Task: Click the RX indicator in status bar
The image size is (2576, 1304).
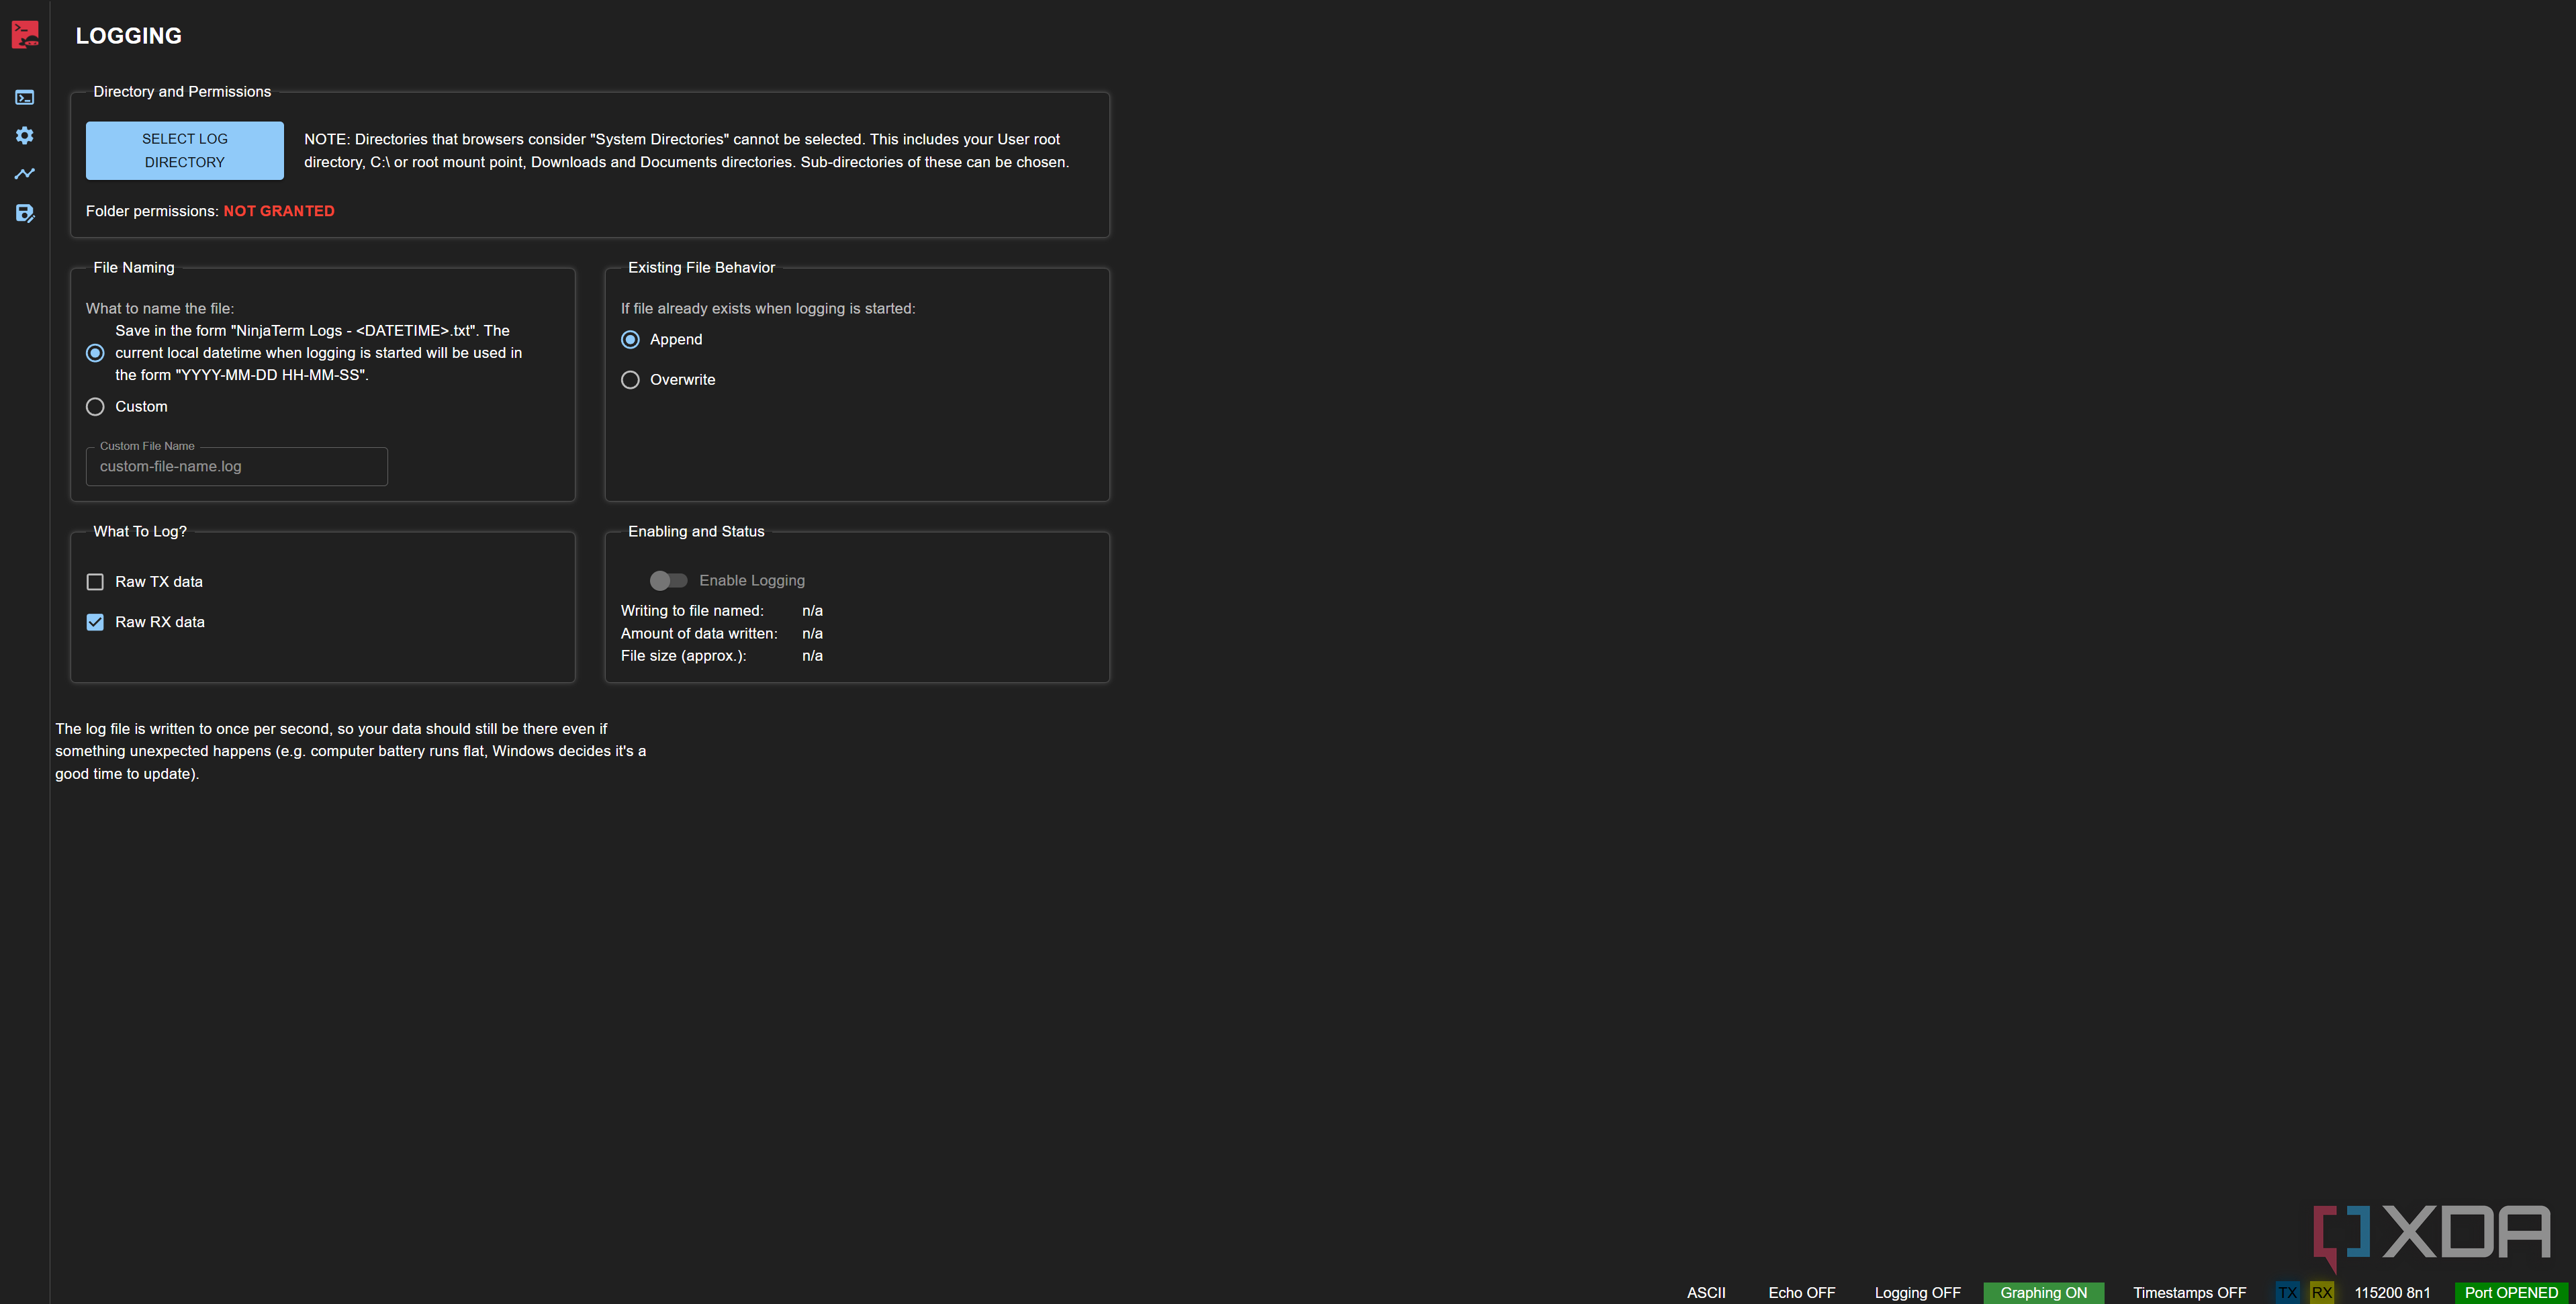Action: (x=2321, y=1292)
